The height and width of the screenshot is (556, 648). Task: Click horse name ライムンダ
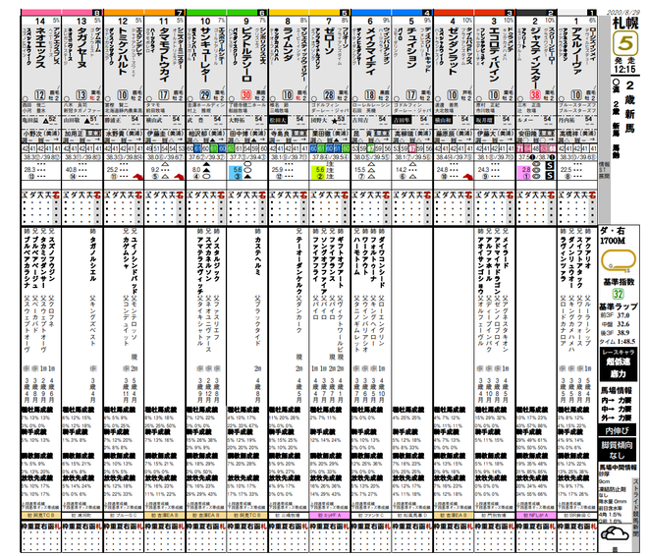coord(288,44)
